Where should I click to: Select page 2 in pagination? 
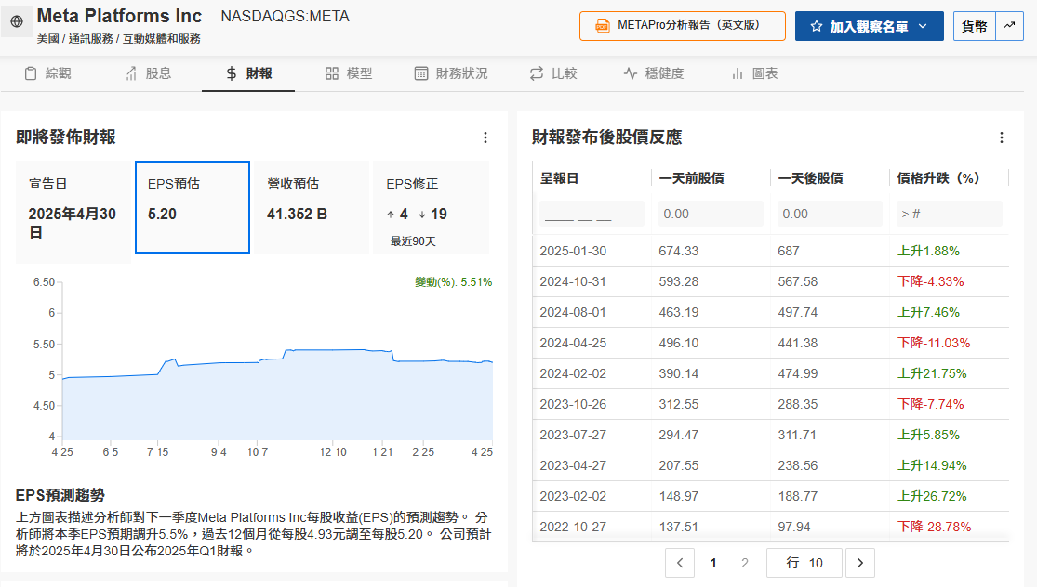point(745,563)
